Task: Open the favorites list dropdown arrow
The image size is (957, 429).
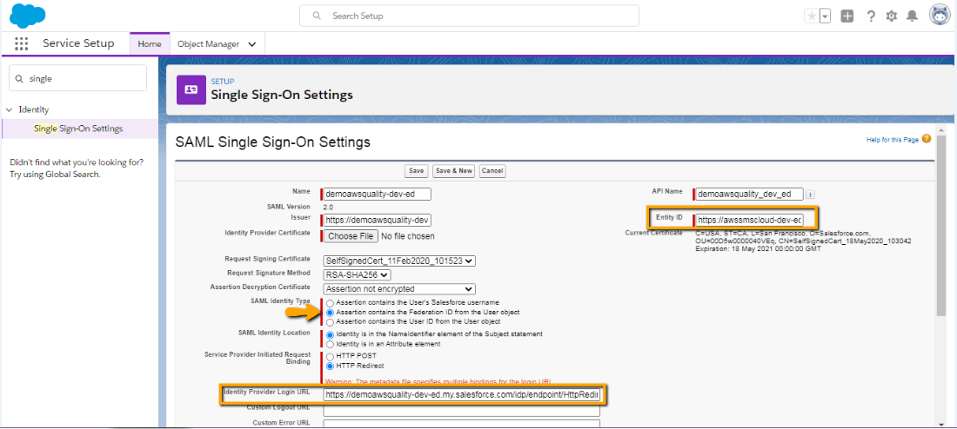Action: pos(825,16)
